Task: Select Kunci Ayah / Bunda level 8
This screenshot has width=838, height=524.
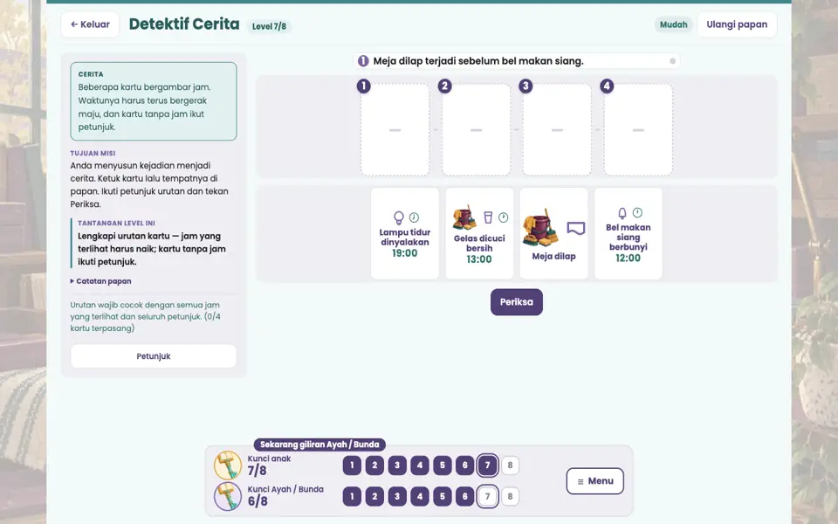Action: click(510, 496)
